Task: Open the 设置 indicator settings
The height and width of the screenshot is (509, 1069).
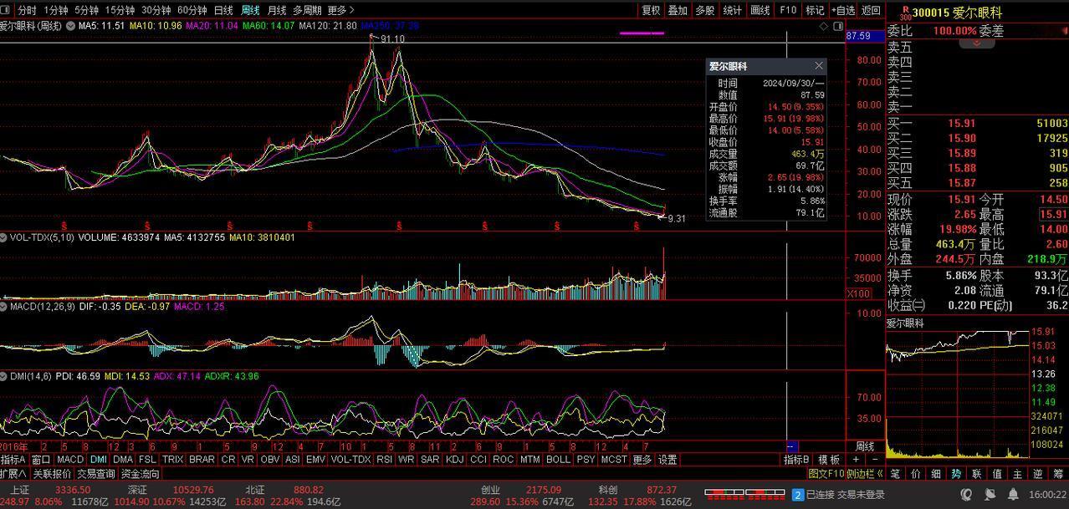Action: tap(667, 460)
